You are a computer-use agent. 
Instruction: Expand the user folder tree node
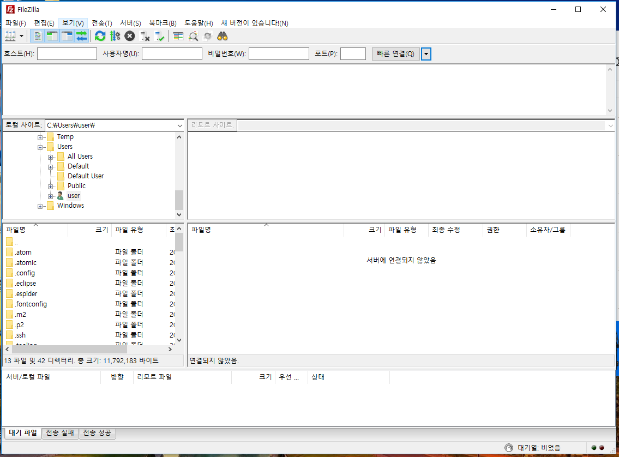pos(50,196)
